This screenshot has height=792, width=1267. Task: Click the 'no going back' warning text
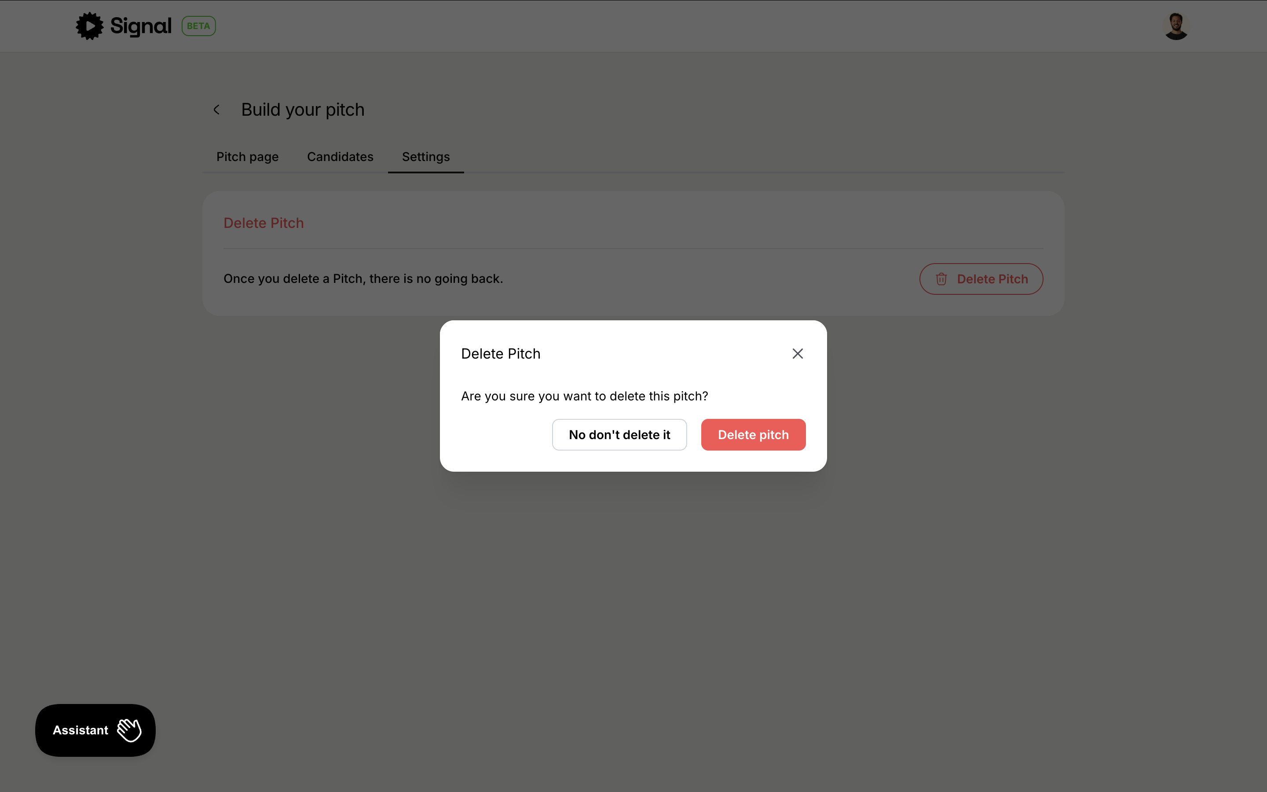pyautogui.click(x=363, y=279)
